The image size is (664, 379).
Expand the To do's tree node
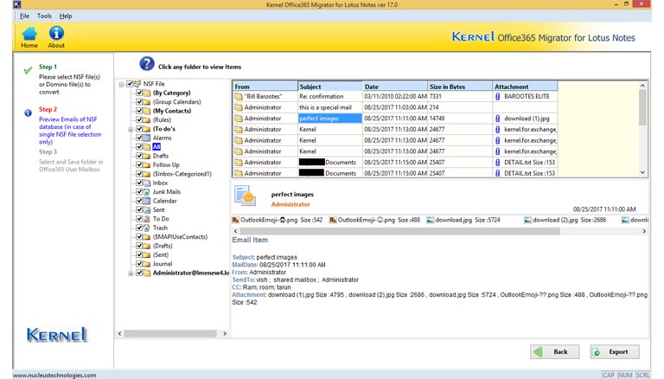coord(131,129)
